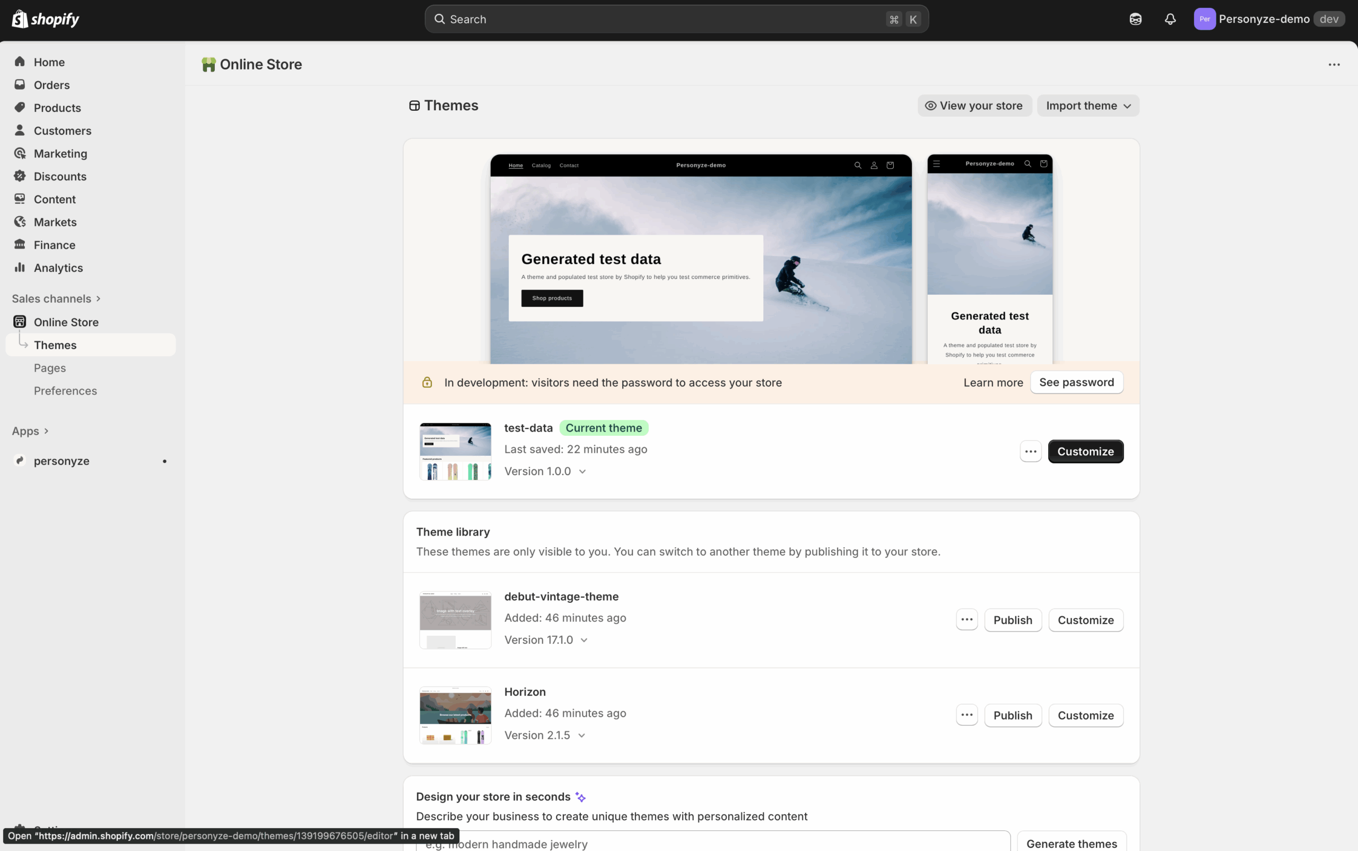Open the Sidekick assistant icon in top bar
The height and width of the screenshot is (851, 1358).
[1135, 19]
